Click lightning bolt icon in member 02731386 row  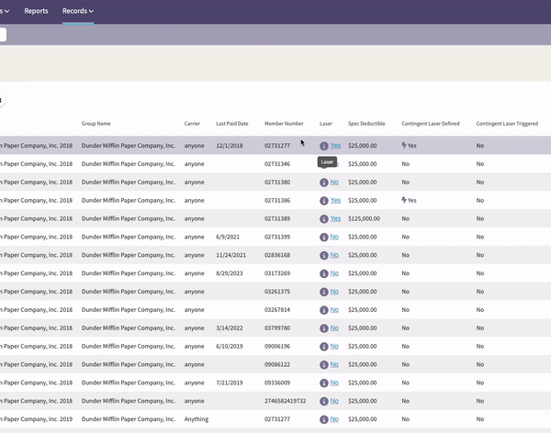[404, 200]
